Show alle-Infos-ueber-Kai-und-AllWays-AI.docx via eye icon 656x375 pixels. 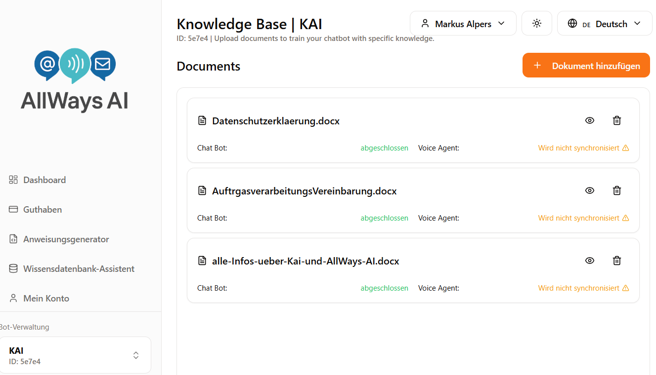click(589, 261)
